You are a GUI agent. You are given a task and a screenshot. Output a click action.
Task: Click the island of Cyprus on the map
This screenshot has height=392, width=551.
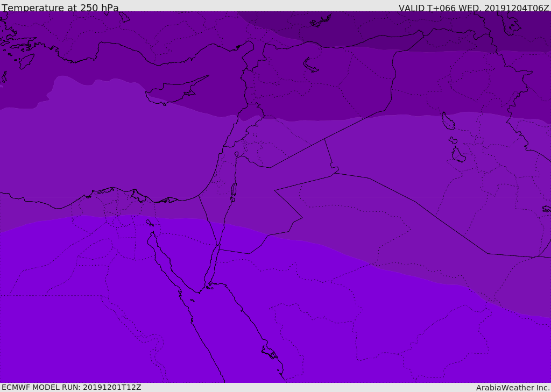[176, 91]
